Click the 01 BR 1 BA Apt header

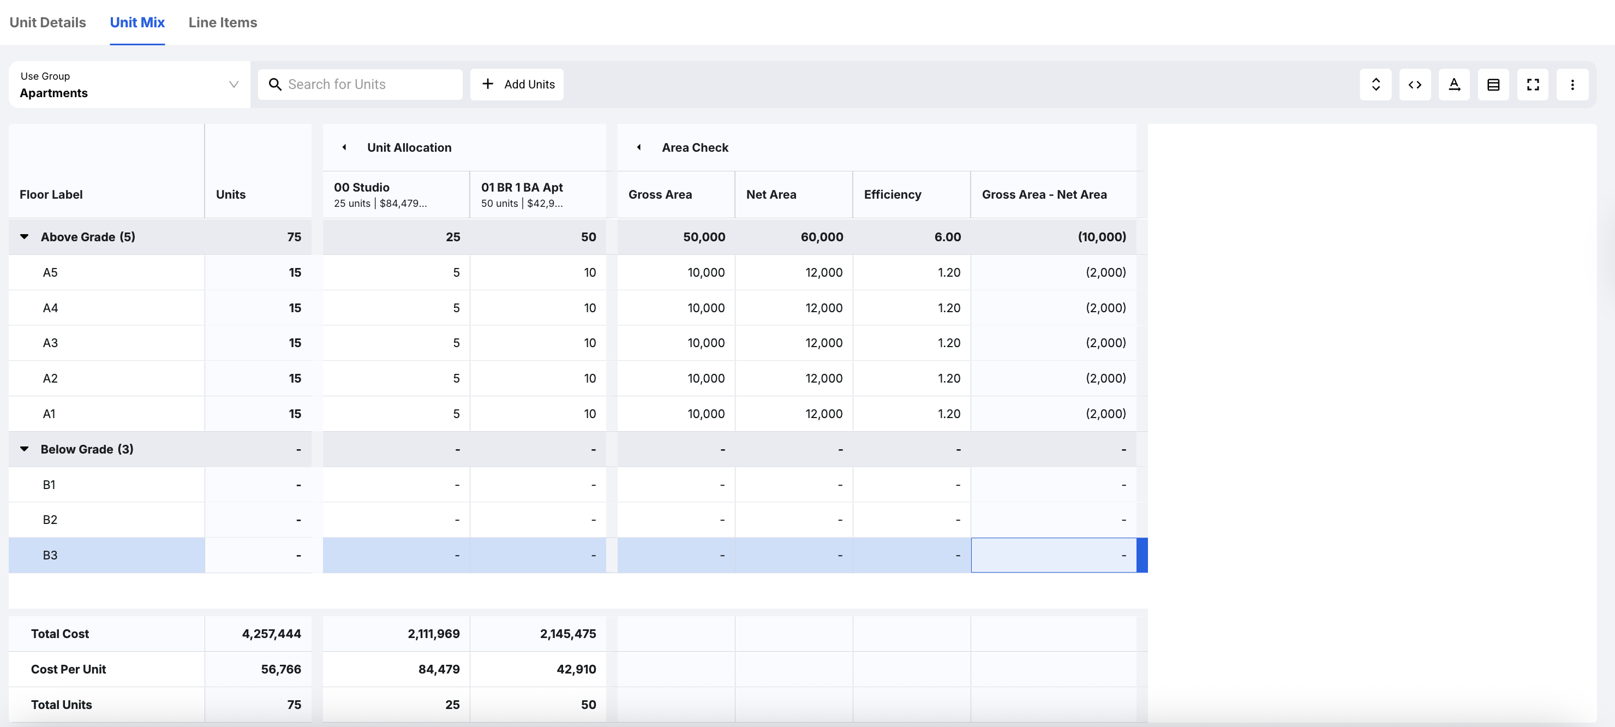pyautogui.click(x=537, y=194)
